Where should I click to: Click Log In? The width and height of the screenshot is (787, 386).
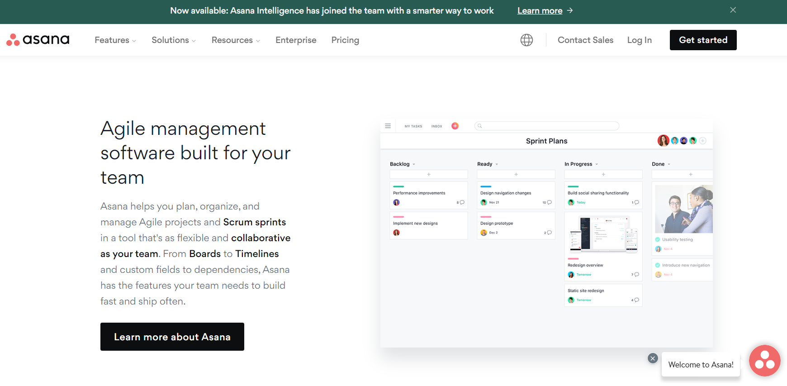click(x=639, y=40)
